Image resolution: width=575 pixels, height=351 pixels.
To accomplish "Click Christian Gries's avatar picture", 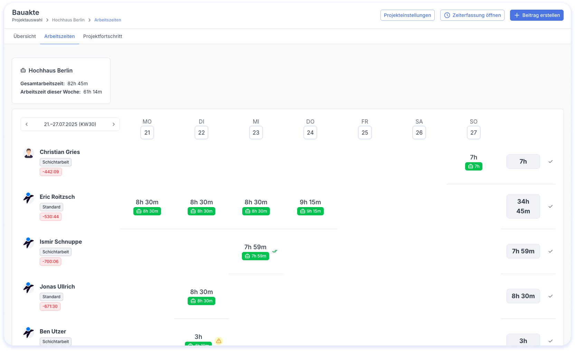I will click(x=29, y=153).
